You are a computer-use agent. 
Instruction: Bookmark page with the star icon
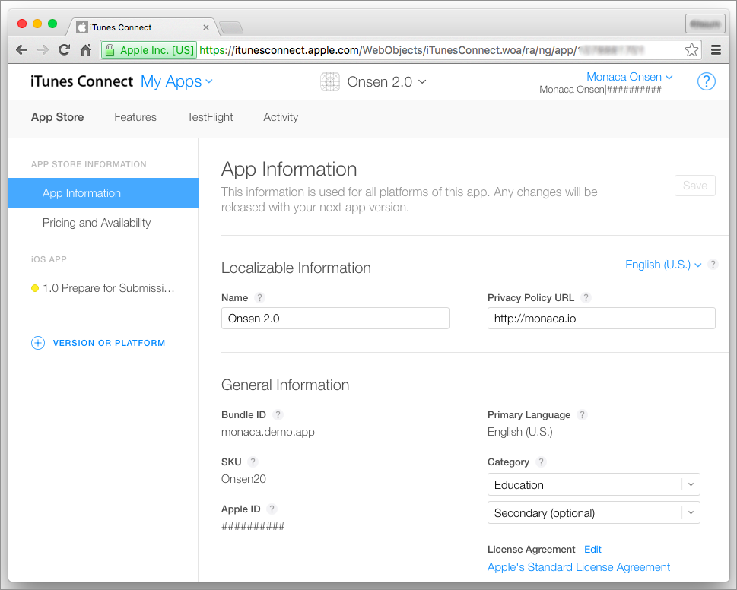[691, 49]
